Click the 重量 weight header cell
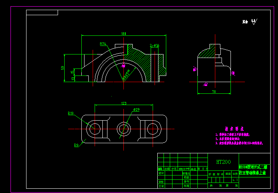 pyautogui.click(x=227, y=174)
